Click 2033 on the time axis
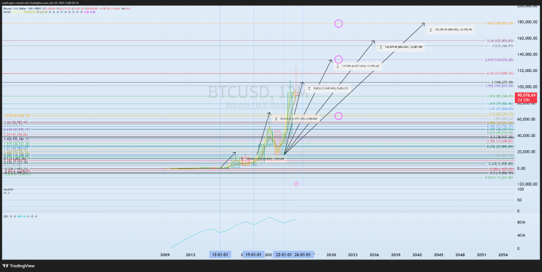 pyautogui.click(x=352, y=255)
